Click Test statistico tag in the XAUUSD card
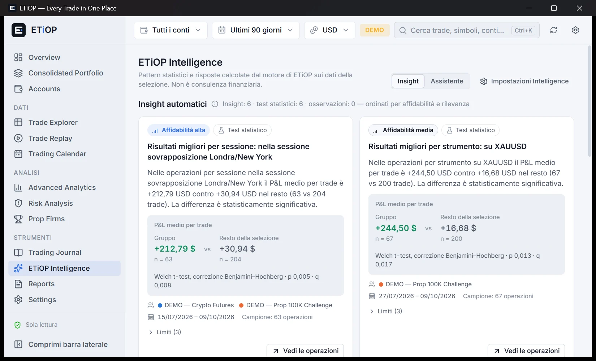Viewport: 596px width, 361px height. coord(470,130)
